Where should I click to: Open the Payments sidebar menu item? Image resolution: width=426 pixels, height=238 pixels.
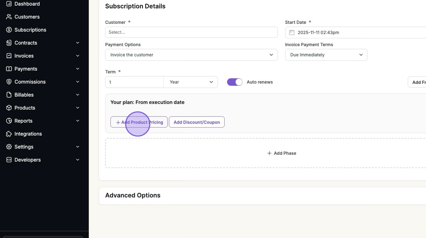click(x=26, y=69)
